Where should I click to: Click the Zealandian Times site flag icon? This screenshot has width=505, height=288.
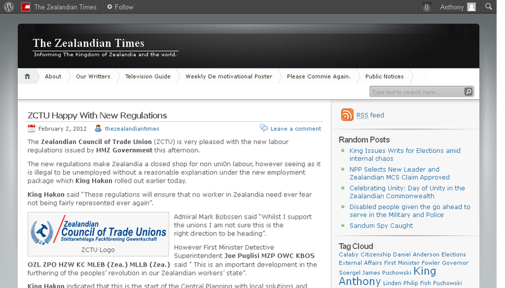click(26, 7)
